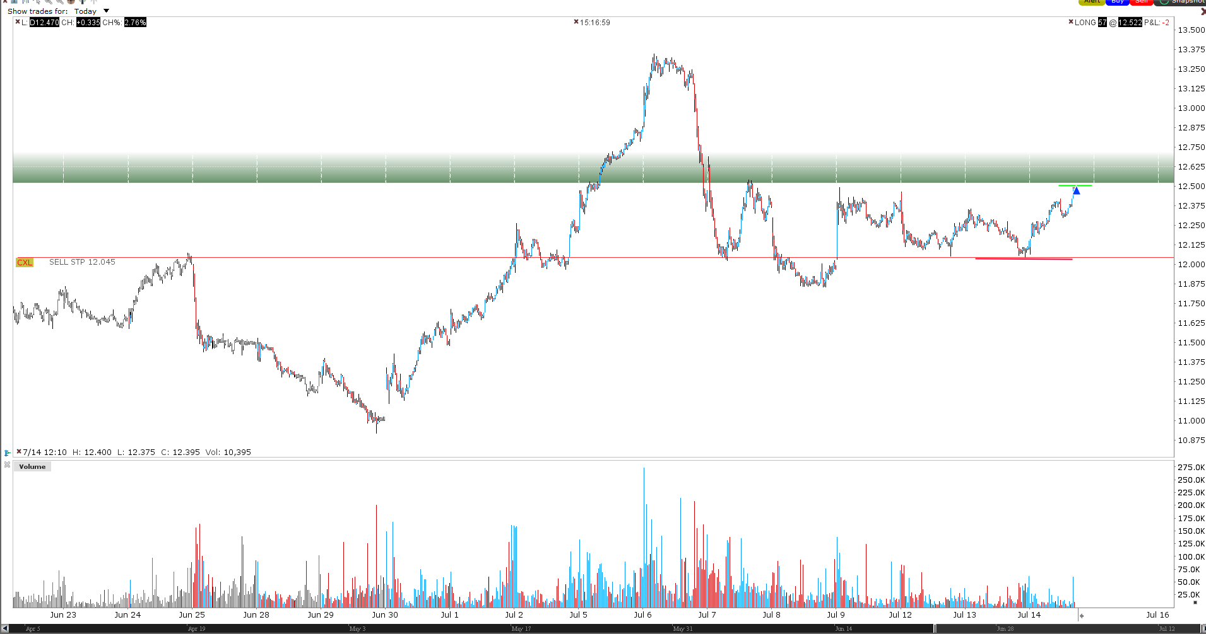Image resolution: width=1206 pixels, height=634 pixels.
Task: Click the Vol: 10,395 readout
Action: pyautogui.click(x=228, y=452)
